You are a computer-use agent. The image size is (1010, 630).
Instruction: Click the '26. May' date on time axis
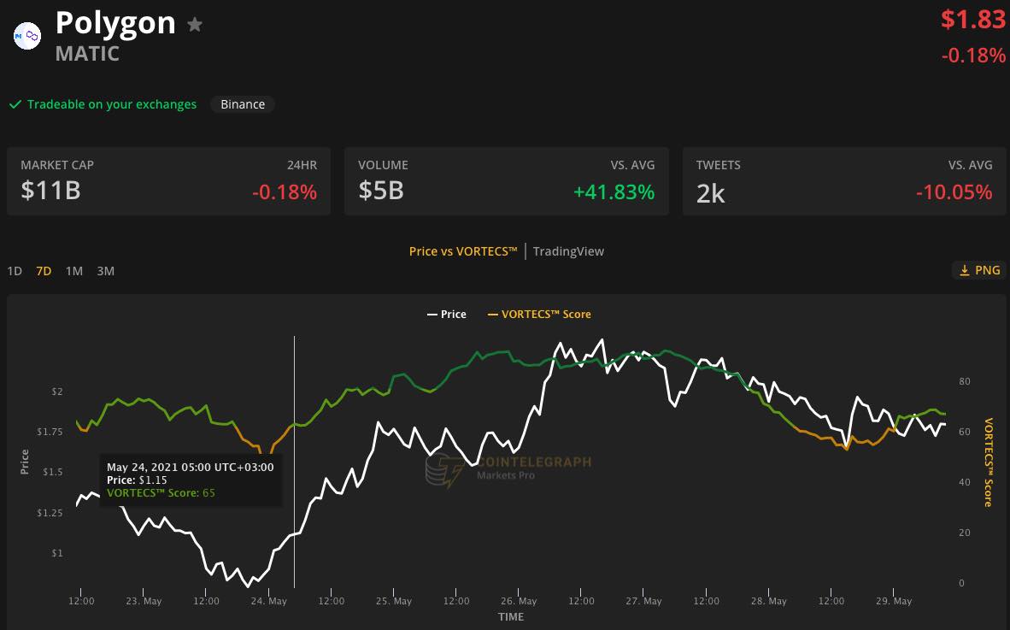click(x=519, y=601)
